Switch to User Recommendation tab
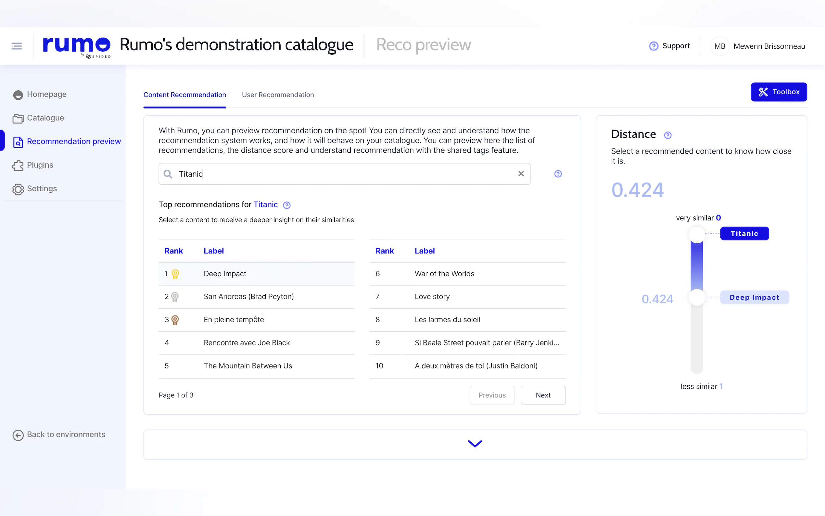Screen dimensions: 825x516 tap(278, 95)
